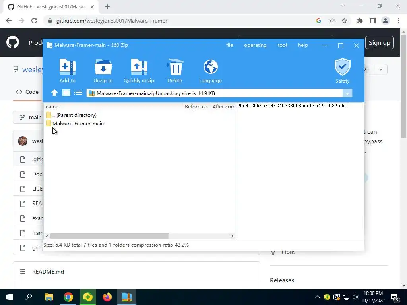Image resolution: width=407 pixels, height=305 pixels.
Task: Open the Releases link
Action: [x=282, y=280]
